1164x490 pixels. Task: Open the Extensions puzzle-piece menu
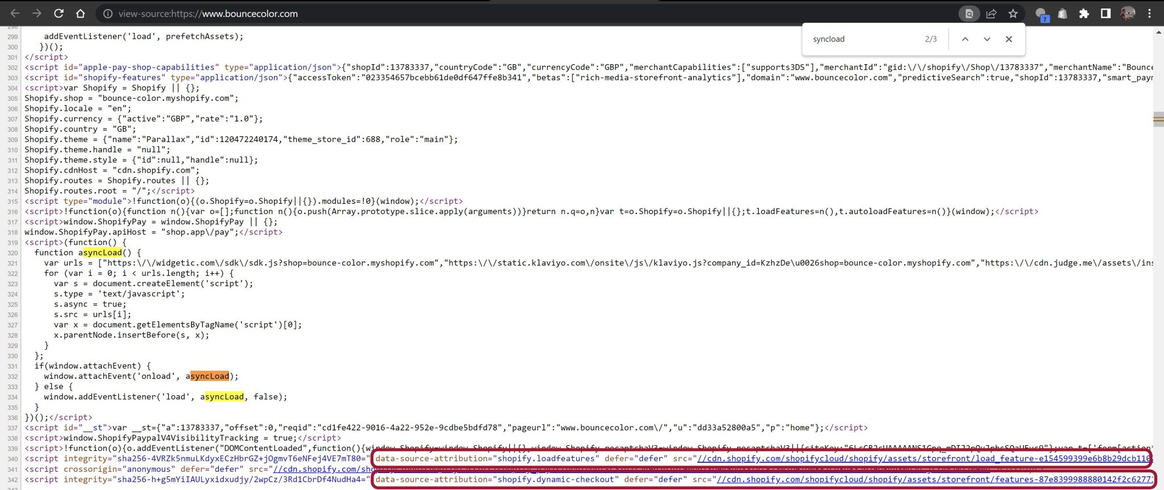pyautogui.click(x=1084, y=14)
